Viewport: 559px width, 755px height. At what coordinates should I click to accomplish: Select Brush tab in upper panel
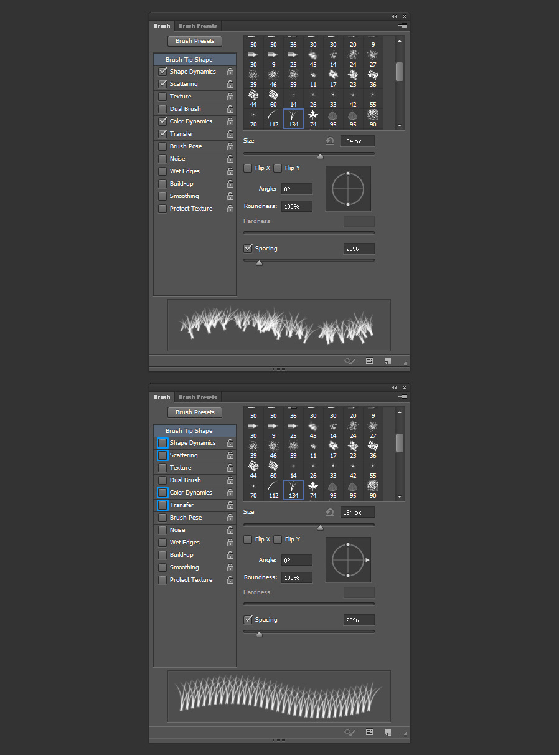[x=162, y=26]
